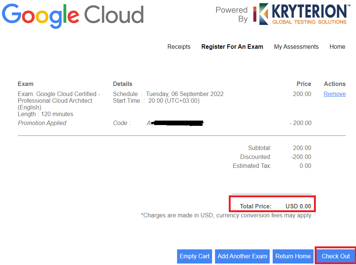Click the exam price 200.00 cell
Screen dimensions: 356x265
click(302, 94)
